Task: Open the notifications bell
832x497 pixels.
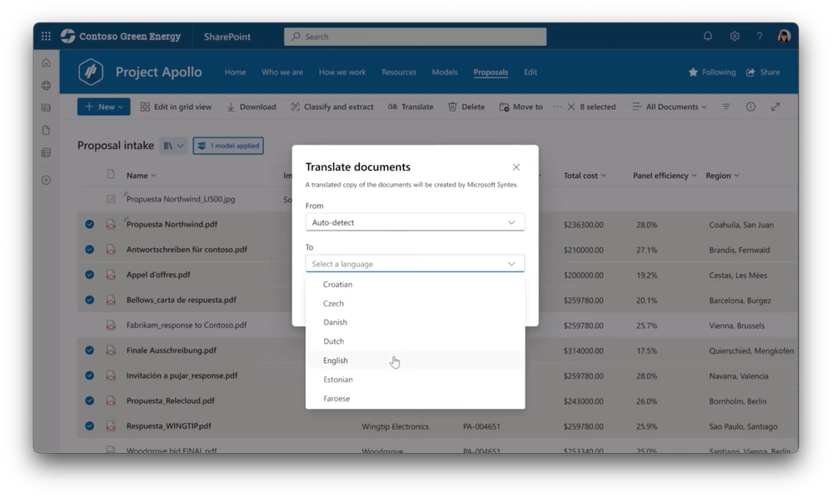Action: [708, 36]
